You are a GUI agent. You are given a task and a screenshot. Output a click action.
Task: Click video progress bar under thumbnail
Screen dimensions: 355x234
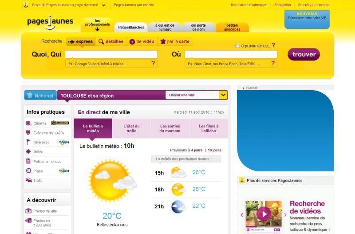click(264, 227)
